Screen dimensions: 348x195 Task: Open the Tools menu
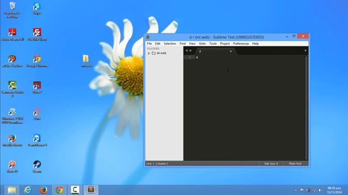(x=213, y=43)
